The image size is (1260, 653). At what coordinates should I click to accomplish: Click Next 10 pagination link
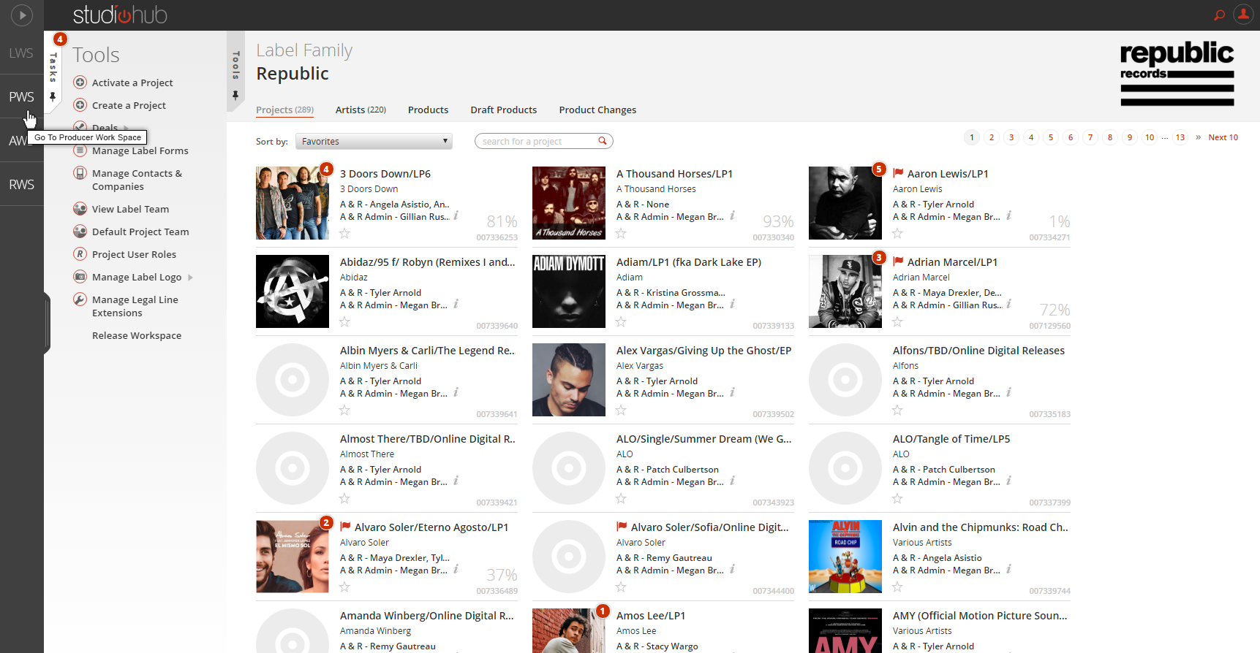pyautogui.click(x=1223, y=137)
